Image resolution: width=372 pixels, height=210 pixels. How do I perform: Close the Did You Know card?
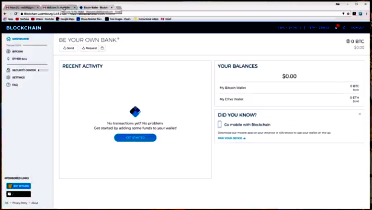pyautogui.click(x=360, y=114)
